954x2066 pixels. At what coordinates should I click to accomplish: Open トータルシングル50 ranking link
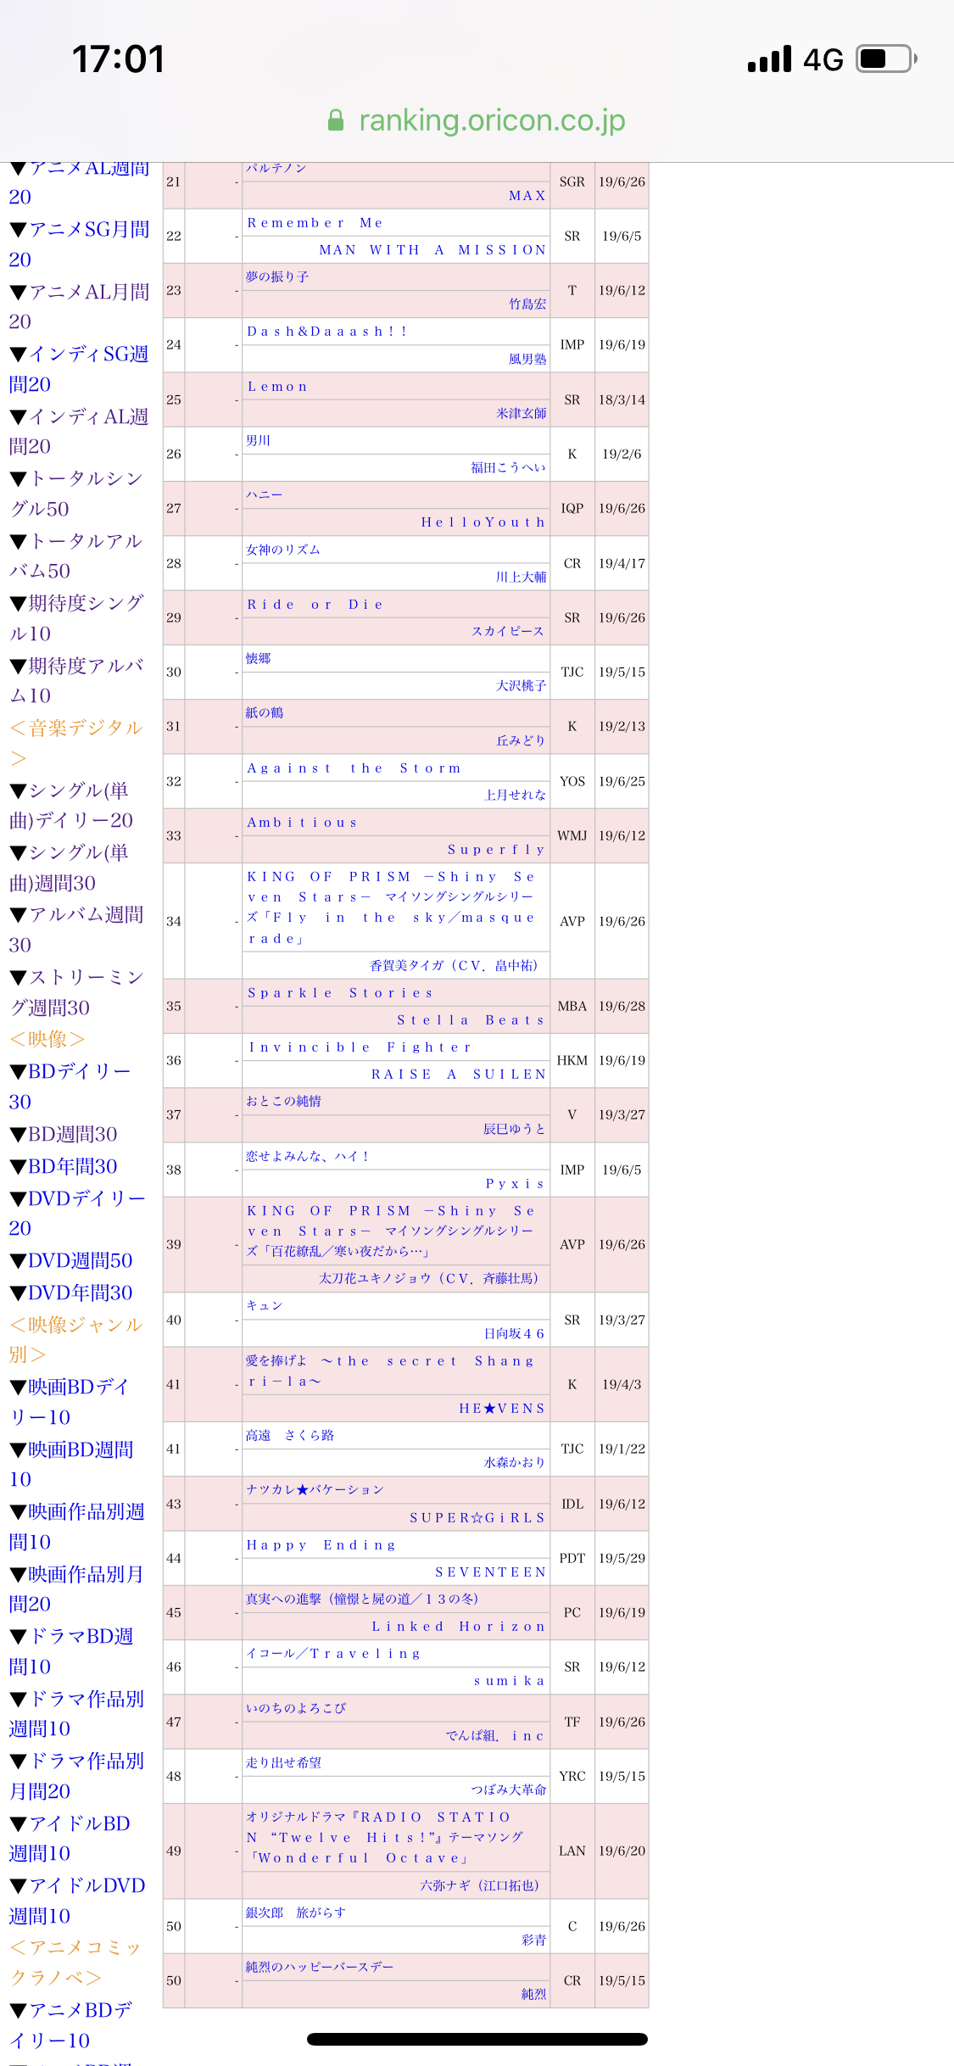(76, 494)
